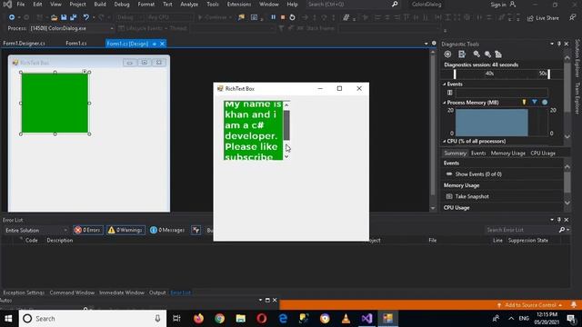Click Show Events (0 of 0) link
Viewport: 582px width, 327px height.
coord(478,173)
